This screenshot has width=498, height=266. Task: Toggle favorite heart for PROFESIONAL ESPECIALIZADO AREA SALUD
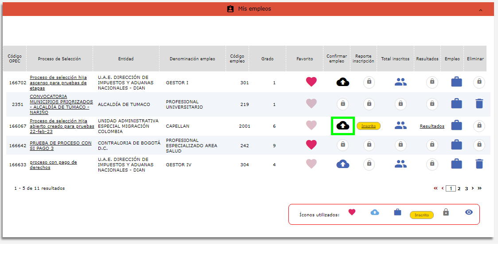pos(311,145)
